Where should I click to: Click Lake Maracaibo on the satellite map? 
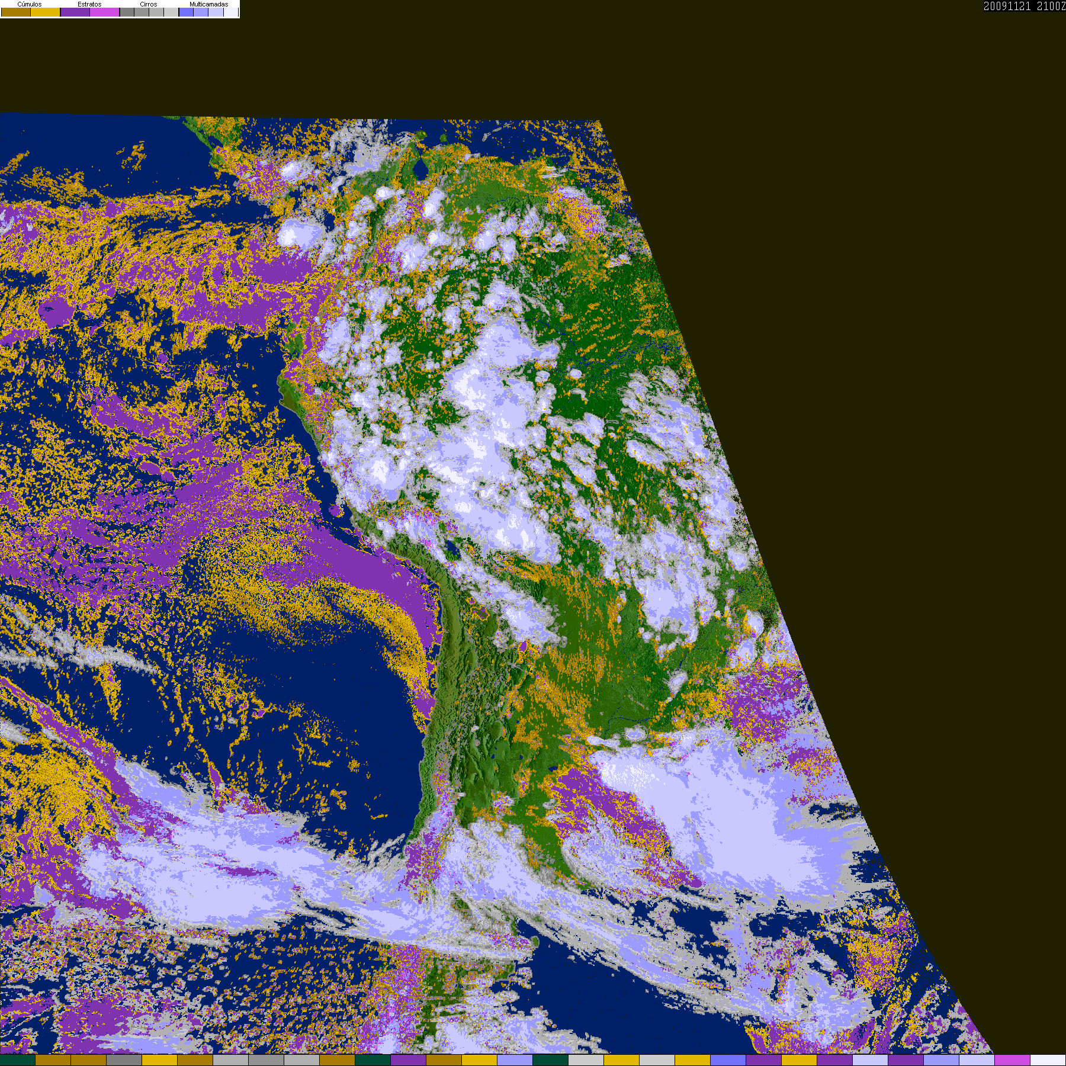420,171
